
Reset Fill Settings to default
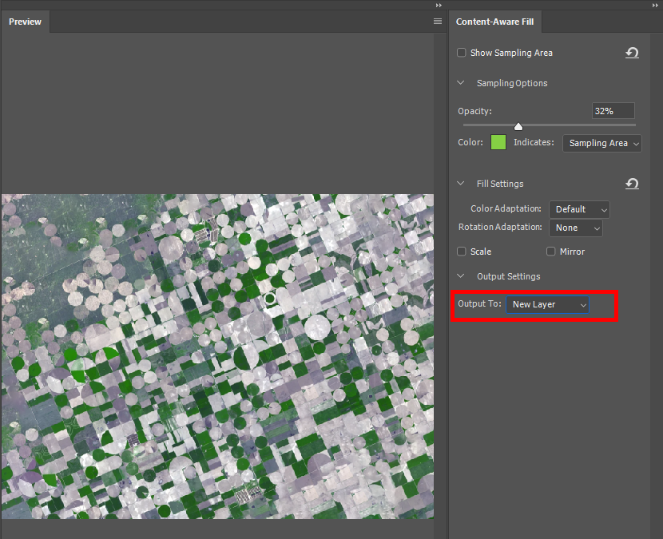[x=632, y=184]
